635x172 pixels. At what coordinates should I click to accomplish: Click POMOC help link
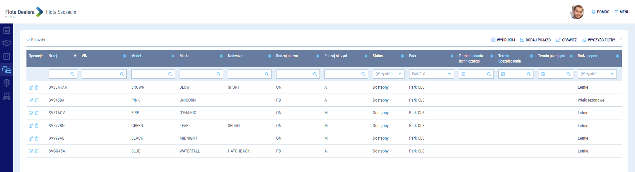tap(600, 12)
